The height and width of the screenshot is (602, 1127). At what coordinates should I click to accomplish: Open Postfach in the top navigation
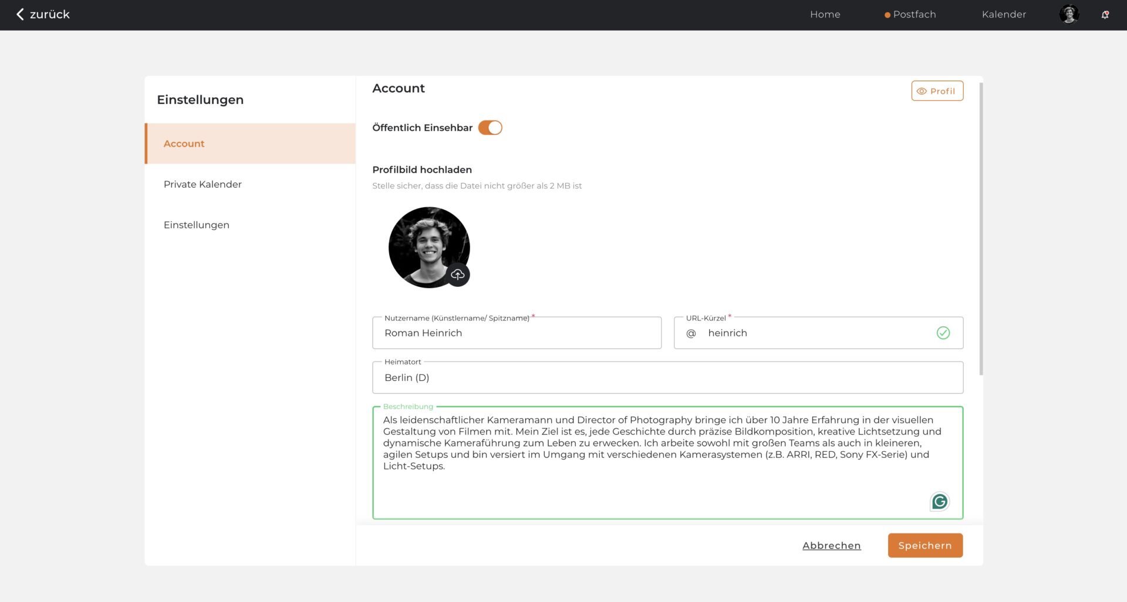[914, 15]
